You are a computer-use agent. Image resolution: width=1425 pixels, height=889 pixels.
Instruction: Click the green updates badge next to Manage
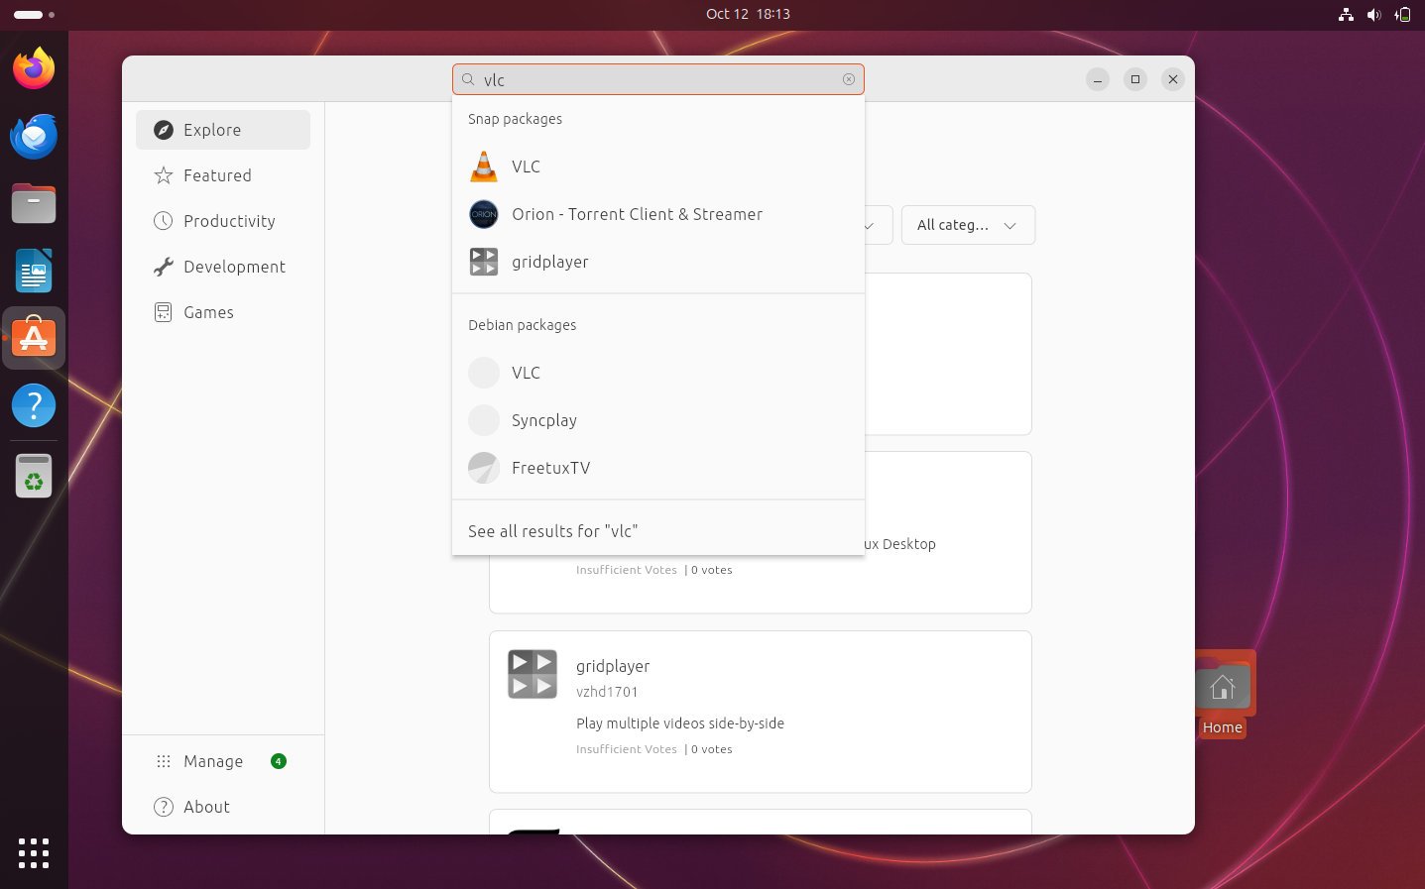point(279,761)
